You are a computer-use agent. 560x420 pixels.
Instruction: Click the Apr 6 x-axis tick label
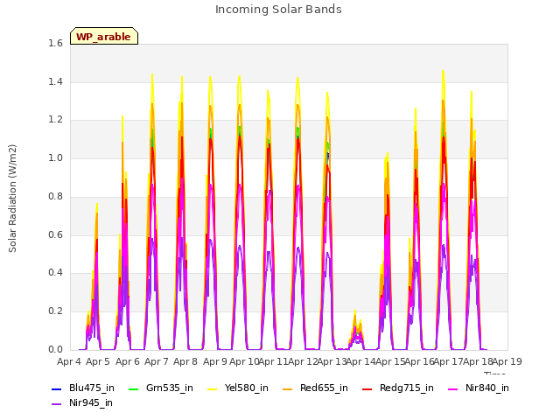[x=128, y=361]
